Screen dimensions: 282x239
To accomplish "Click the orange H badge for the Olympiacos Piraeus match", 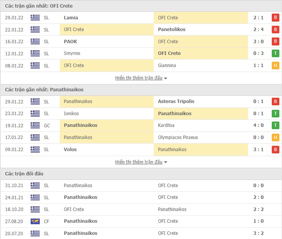I will pos(275,137).
